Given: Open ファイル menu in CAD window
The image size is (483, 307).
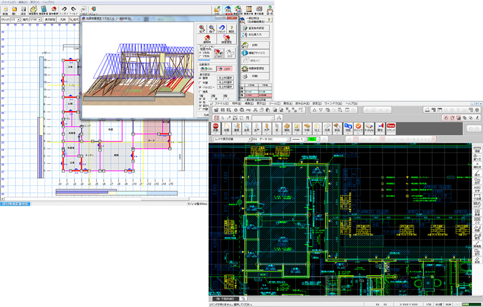Looking at the screenshot, I should coord(221,104).
